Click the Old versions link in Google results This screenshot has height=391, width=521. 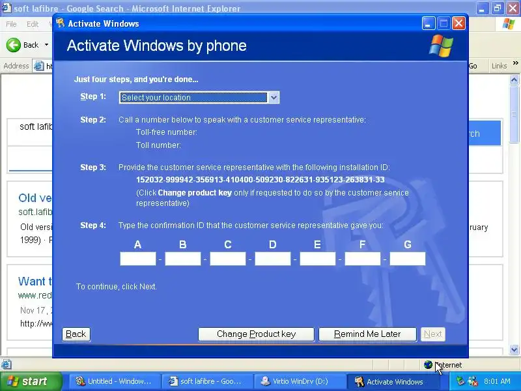pyautogui.click(x=35, y=198)
